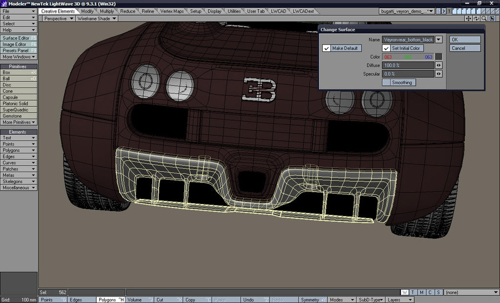Confirm the surface change with OK
The height and width of the screenshot is (303, 500).
click(x=464, y=39)
